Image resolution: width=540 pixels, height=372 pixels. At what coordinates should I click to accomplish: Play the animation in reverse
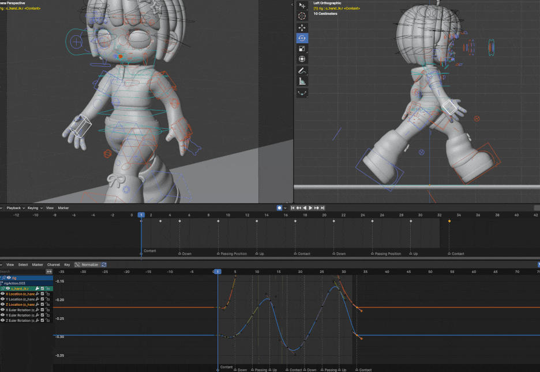(305, 208)
